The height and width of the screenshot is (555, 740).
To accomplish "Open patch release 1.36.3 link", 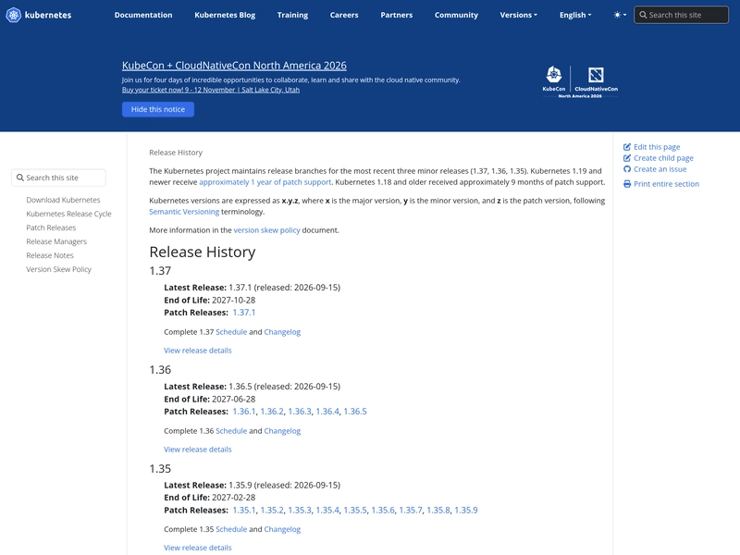I will click(300, 412).
